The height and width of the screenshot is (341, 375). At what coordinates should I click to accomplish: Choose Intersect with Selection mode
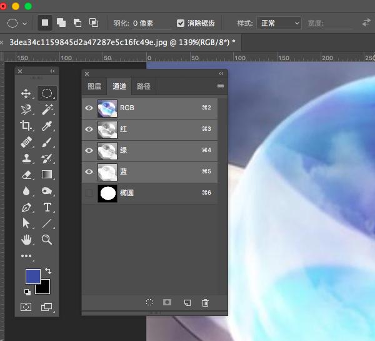pyautogui.click(x=94, y=23)
